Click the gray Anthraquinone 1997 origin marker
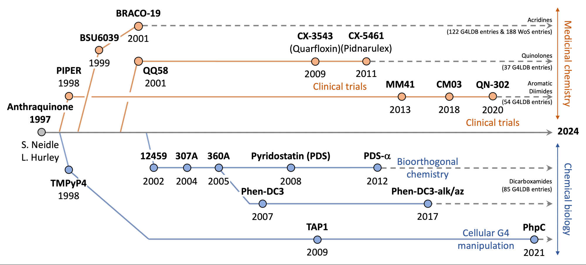The height and width of the screenshot is (265, 586). (x=42, y=132)
